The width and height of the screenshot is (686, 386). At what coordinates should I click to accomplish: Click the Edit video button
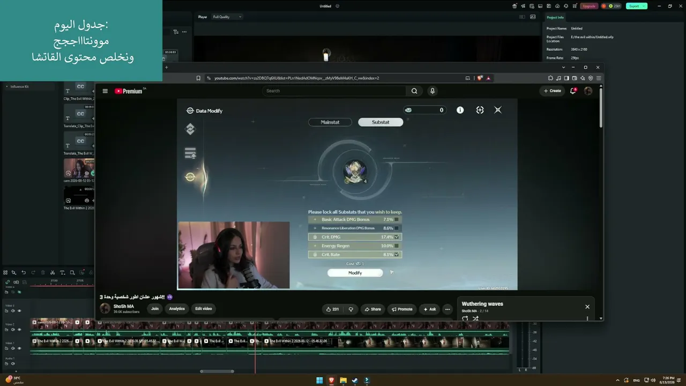click(x=204, y=309)
